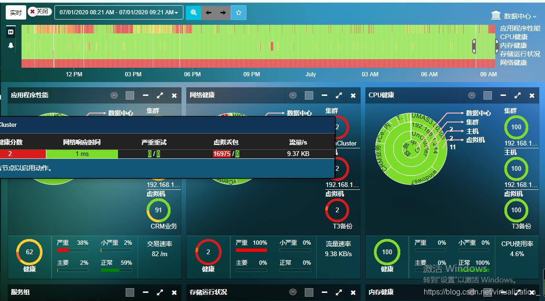Close the 应用程序性能 panel
545x301 pixels.
[174, 95]
